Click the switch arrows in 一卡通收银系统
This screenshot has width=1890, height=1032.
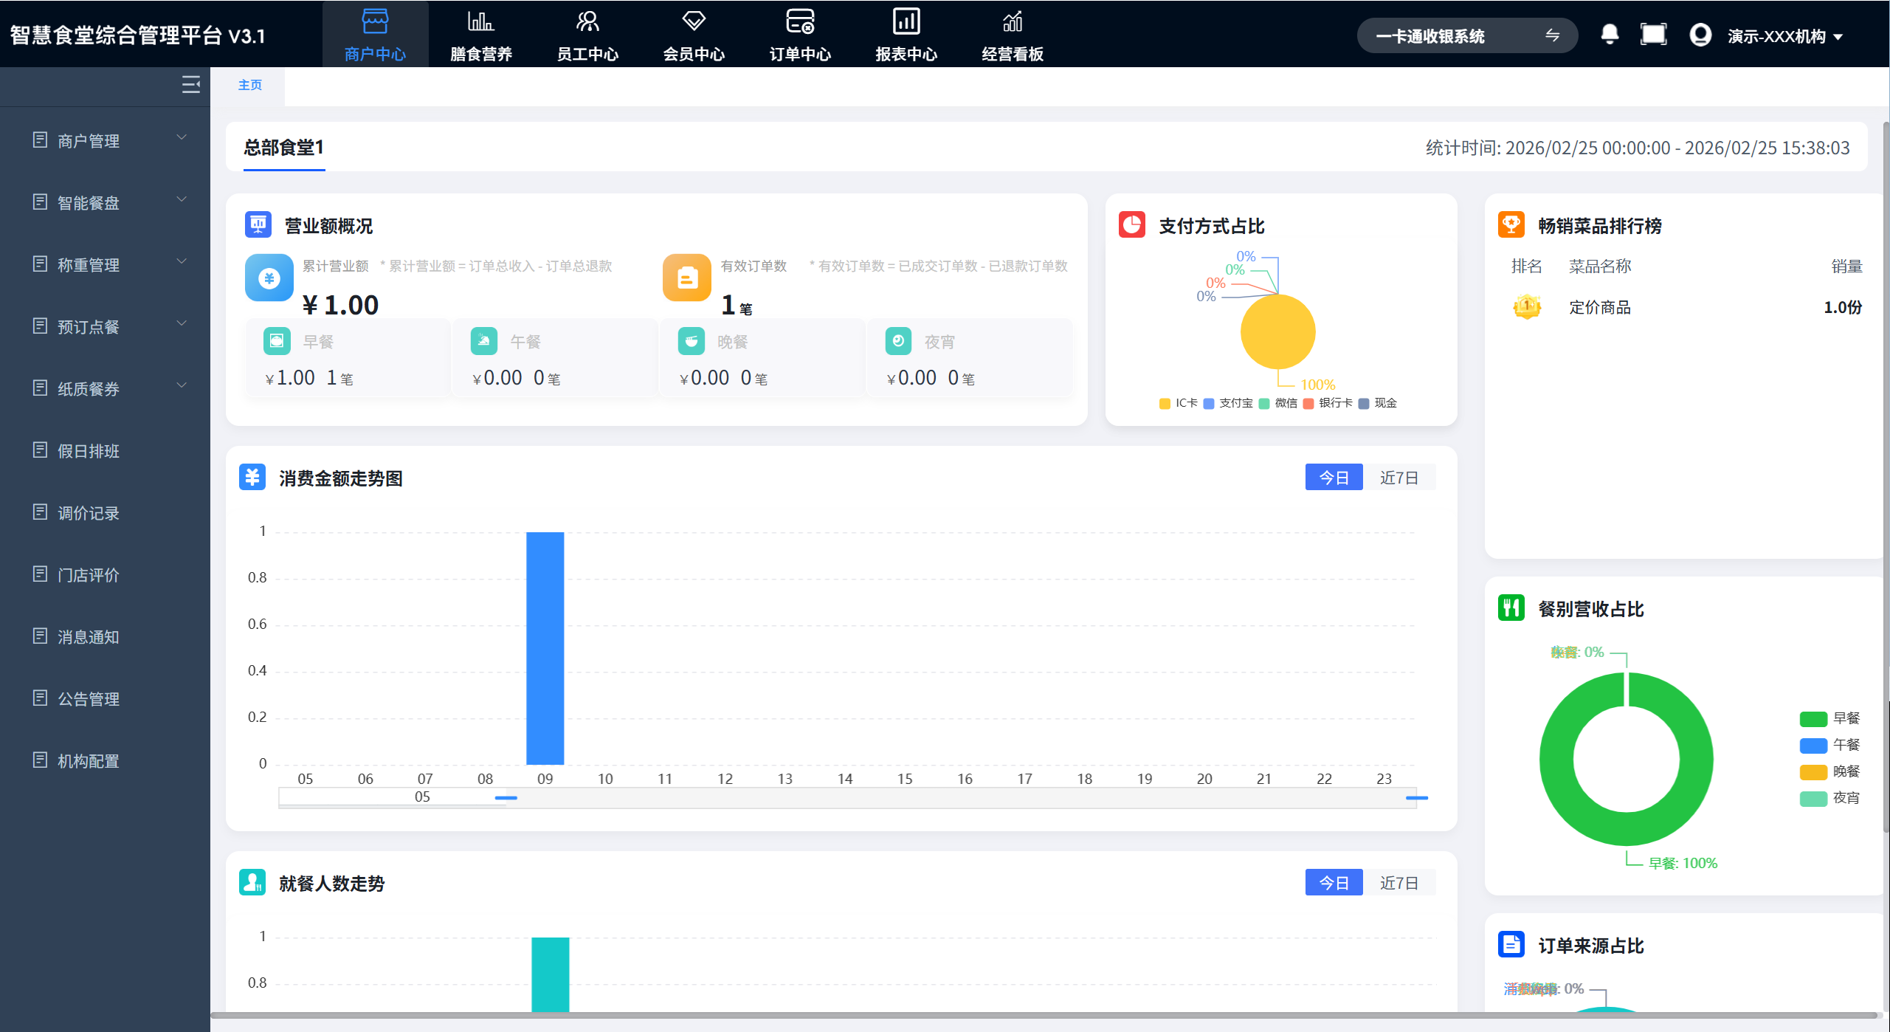pos(1552,35)
